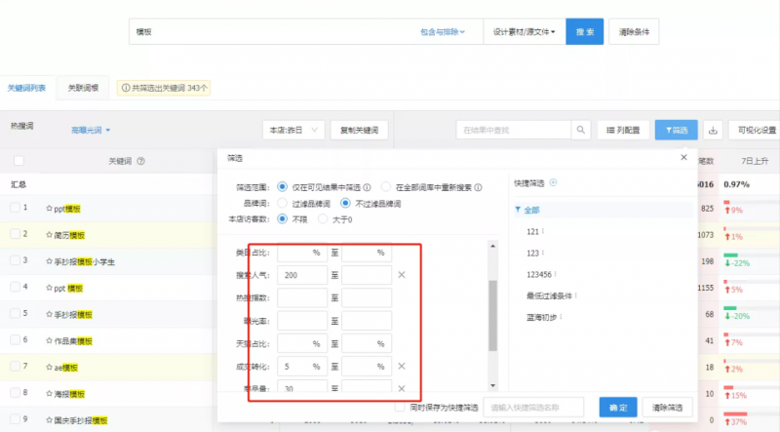The width and height of the screenshot is (780, 432).
Task: Click the plus icon next to 快捷筛选
Action: click(x=553, y=182)
